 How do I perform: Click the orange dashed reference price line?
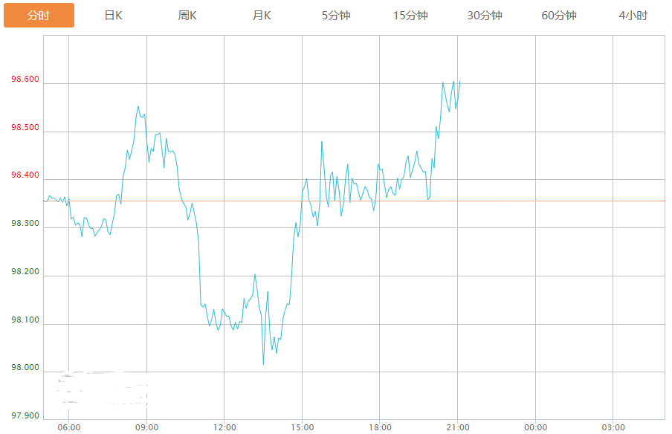558,201
